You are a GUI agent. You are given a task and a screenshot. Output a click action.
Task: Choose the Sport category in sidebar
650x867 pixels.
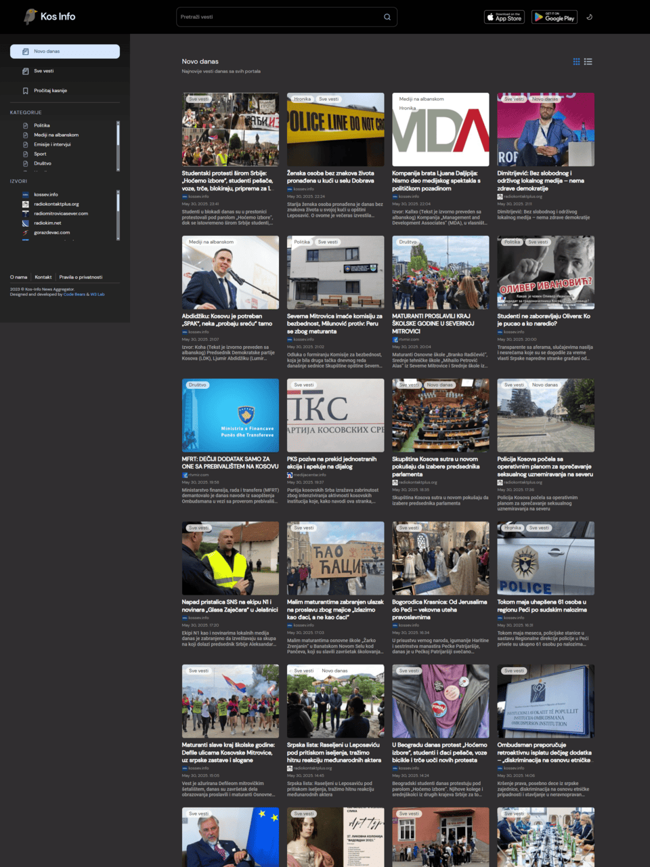[40, 154]
